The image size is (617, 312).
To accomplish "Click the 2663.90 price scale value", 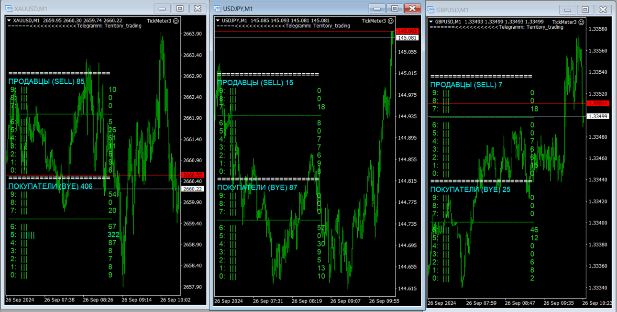I will 192,34.
